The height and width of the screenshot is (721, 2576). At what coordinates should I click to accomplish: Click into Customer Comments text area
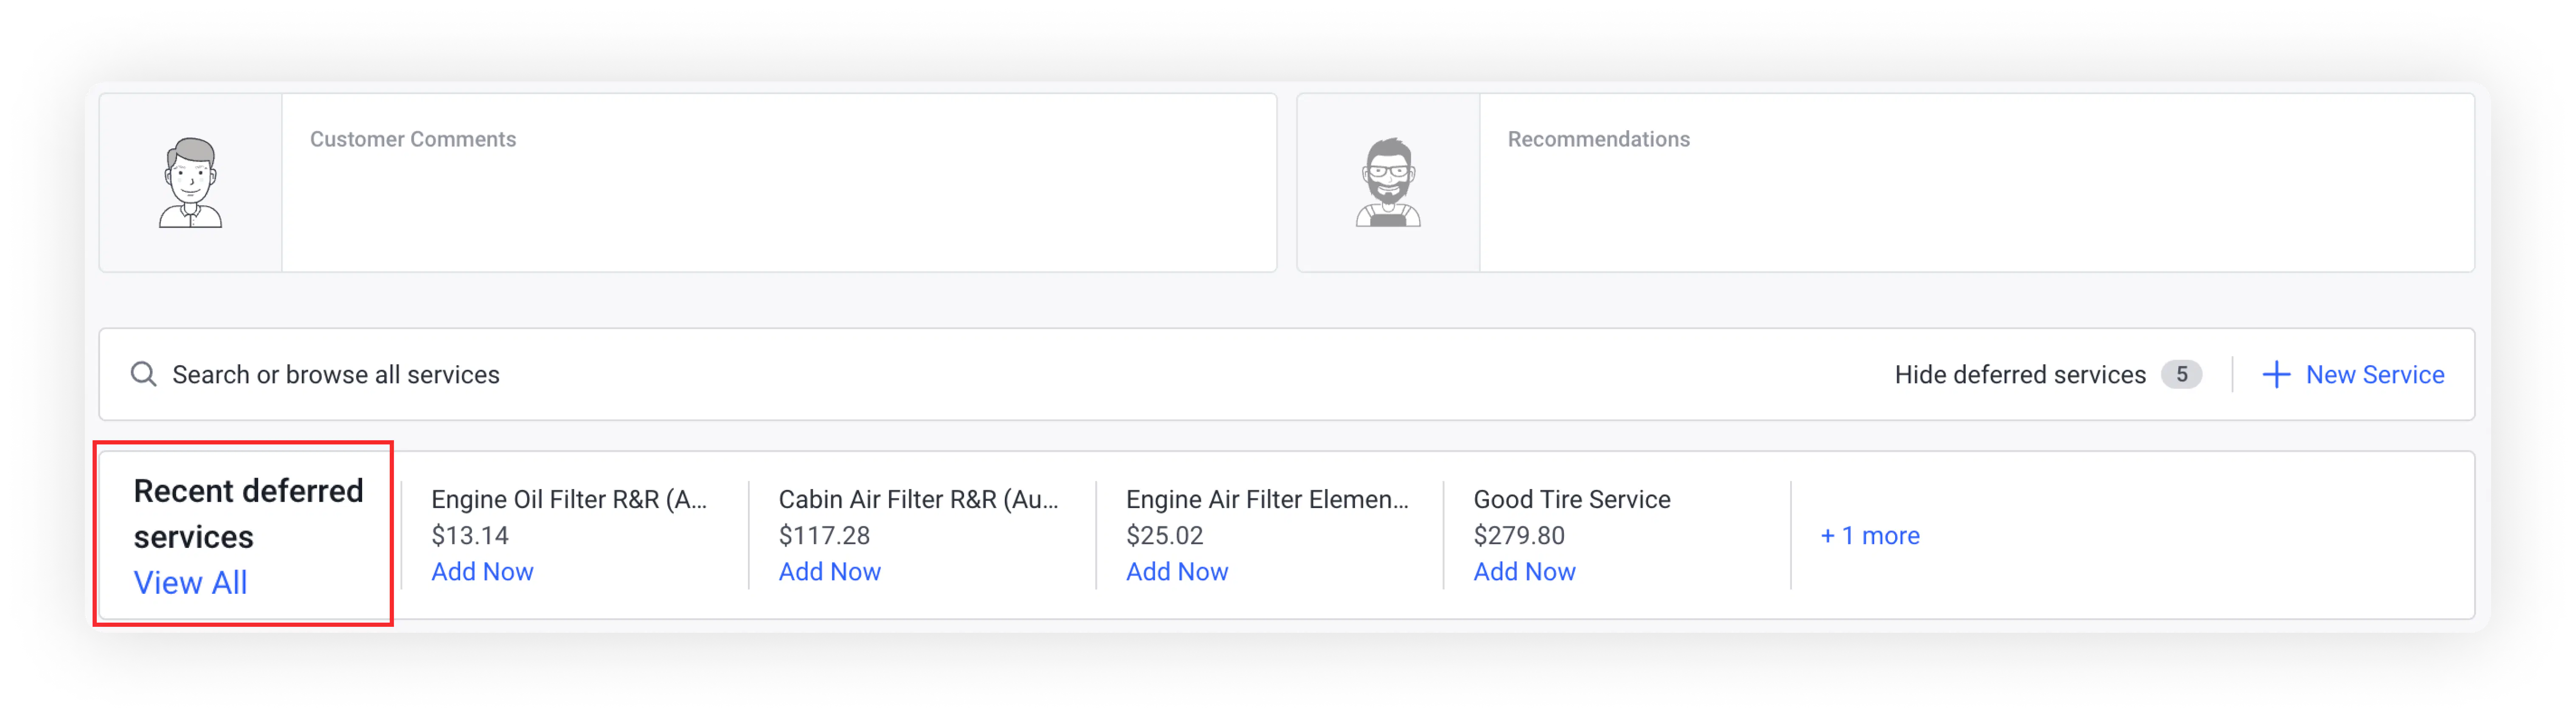[778, 200]
